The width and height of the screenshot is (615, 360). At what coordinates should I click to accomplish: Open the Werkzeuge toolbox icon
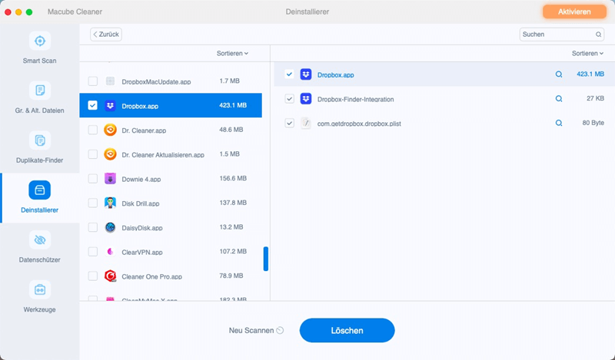click(40, 289)
